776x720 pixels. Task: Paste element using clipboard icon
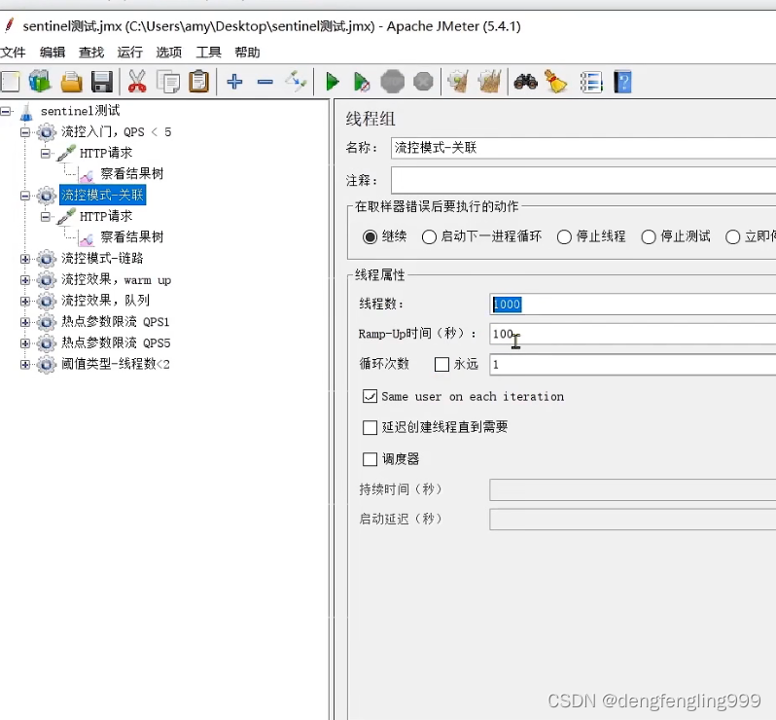click(199, 82)
